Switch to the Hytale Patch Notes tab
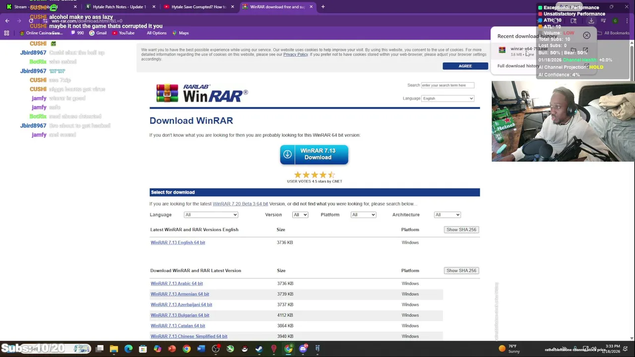Screen dimensions: 635x357 (119, 7)
